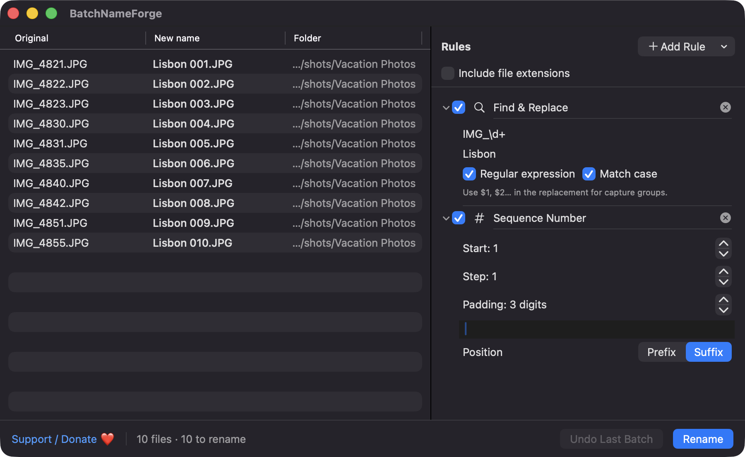Click the Sequence Number hash icon
Screen dimensions: 745x457
pos(479,218)
